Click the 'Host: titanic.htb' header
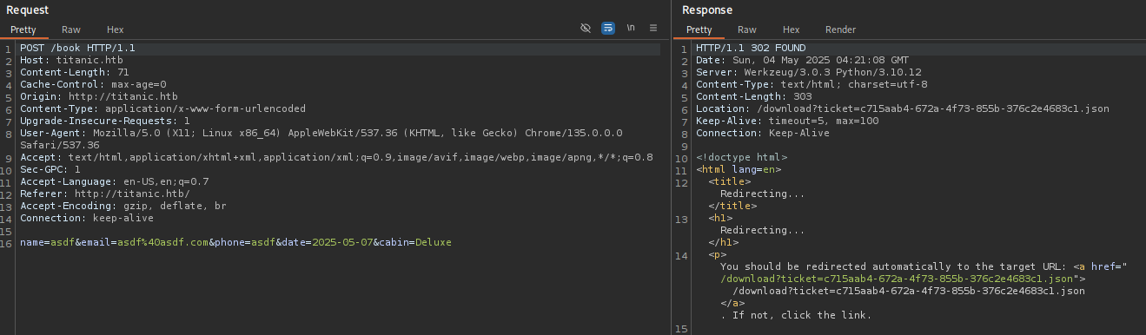This screenshot has width=1146, height=335. 71,60
